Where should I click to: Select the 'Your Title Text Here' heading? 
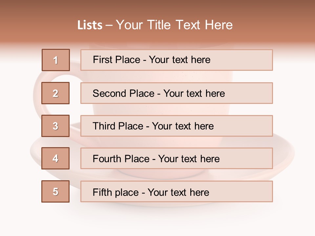coord(174,25)
